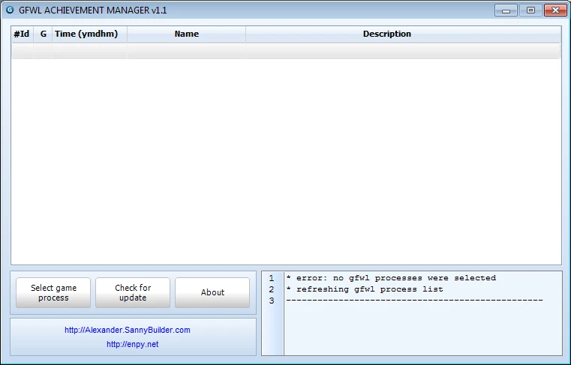Open the Alexander.SannyBuilder.com link

coord(128,330)
